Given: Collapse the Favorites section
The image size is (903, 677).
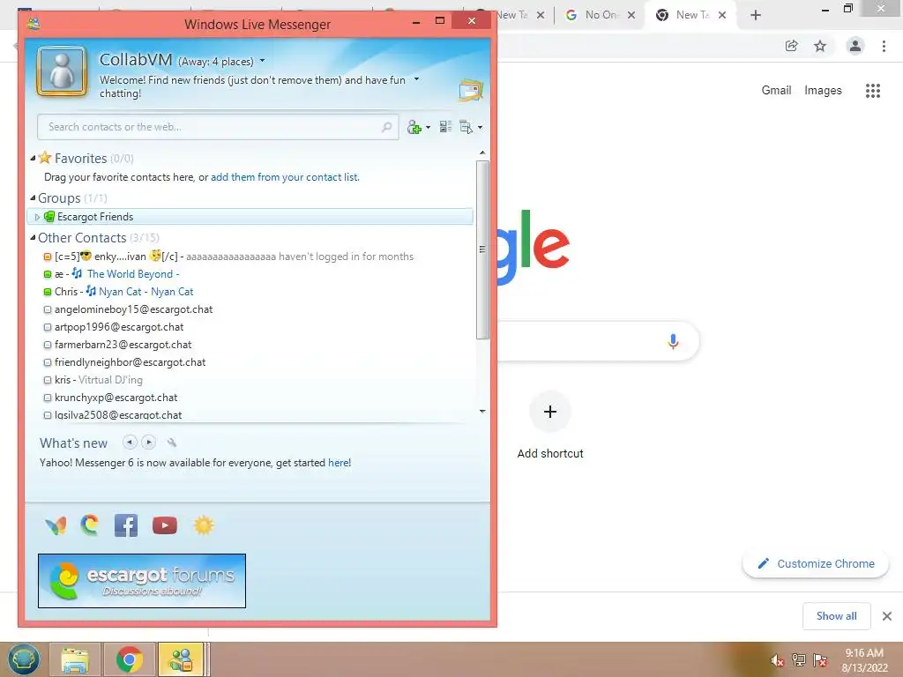Looking at the screenshot, I should click(33, 158).
